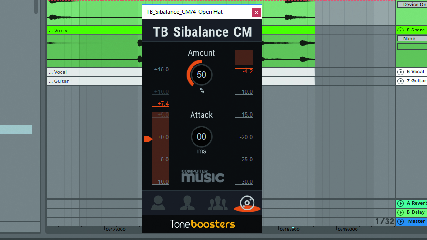427x240 pixels.
Task: Close the TB Sibalance CM plugin window
Action: [x=256, y=12]
